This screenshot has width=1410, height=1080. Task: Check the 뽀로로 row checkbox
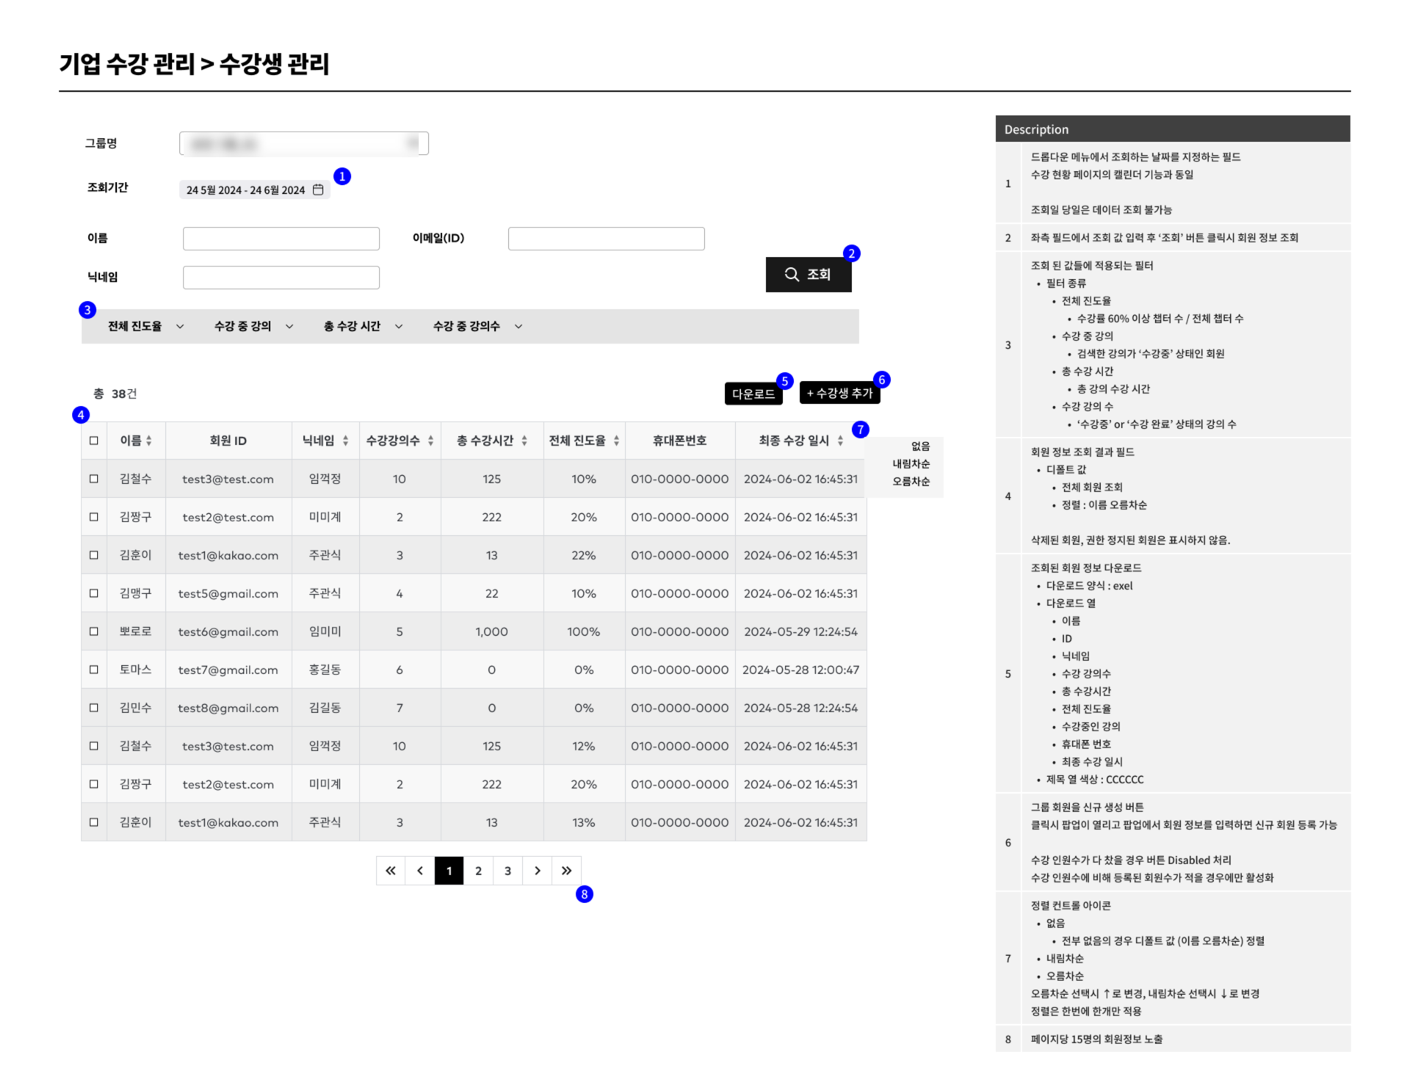click(94, 631)
